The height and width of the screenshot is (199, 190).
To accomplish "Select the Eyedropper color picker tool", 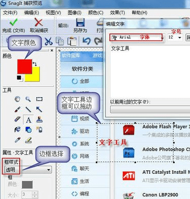I will 17,140.
